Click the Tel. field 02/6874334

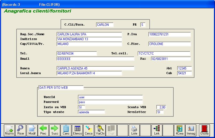tap(77, 54)
